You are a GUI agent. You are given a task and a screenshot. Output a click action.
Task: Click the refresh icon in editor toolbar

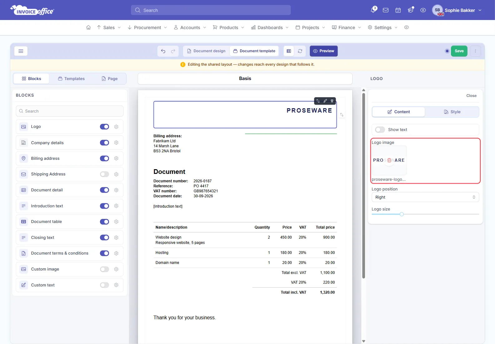coord(300,51)
